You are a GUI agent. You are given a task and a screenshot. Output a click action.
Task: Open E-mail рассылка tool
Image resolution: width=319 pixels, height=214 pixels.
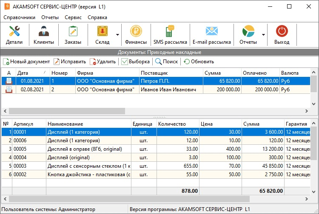211,35
